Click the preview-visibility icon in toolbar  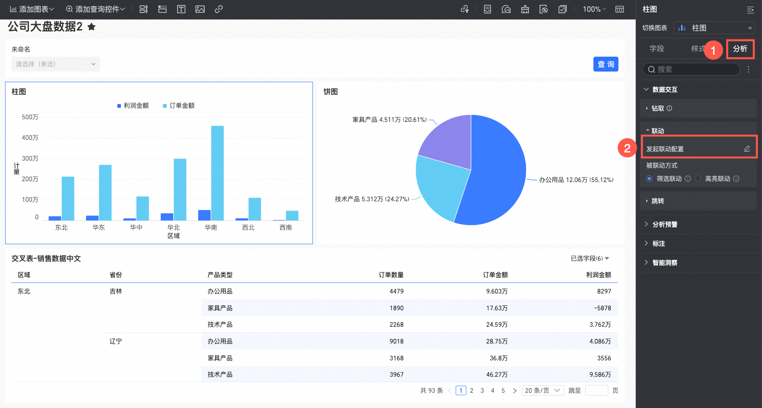coord(544,9)
